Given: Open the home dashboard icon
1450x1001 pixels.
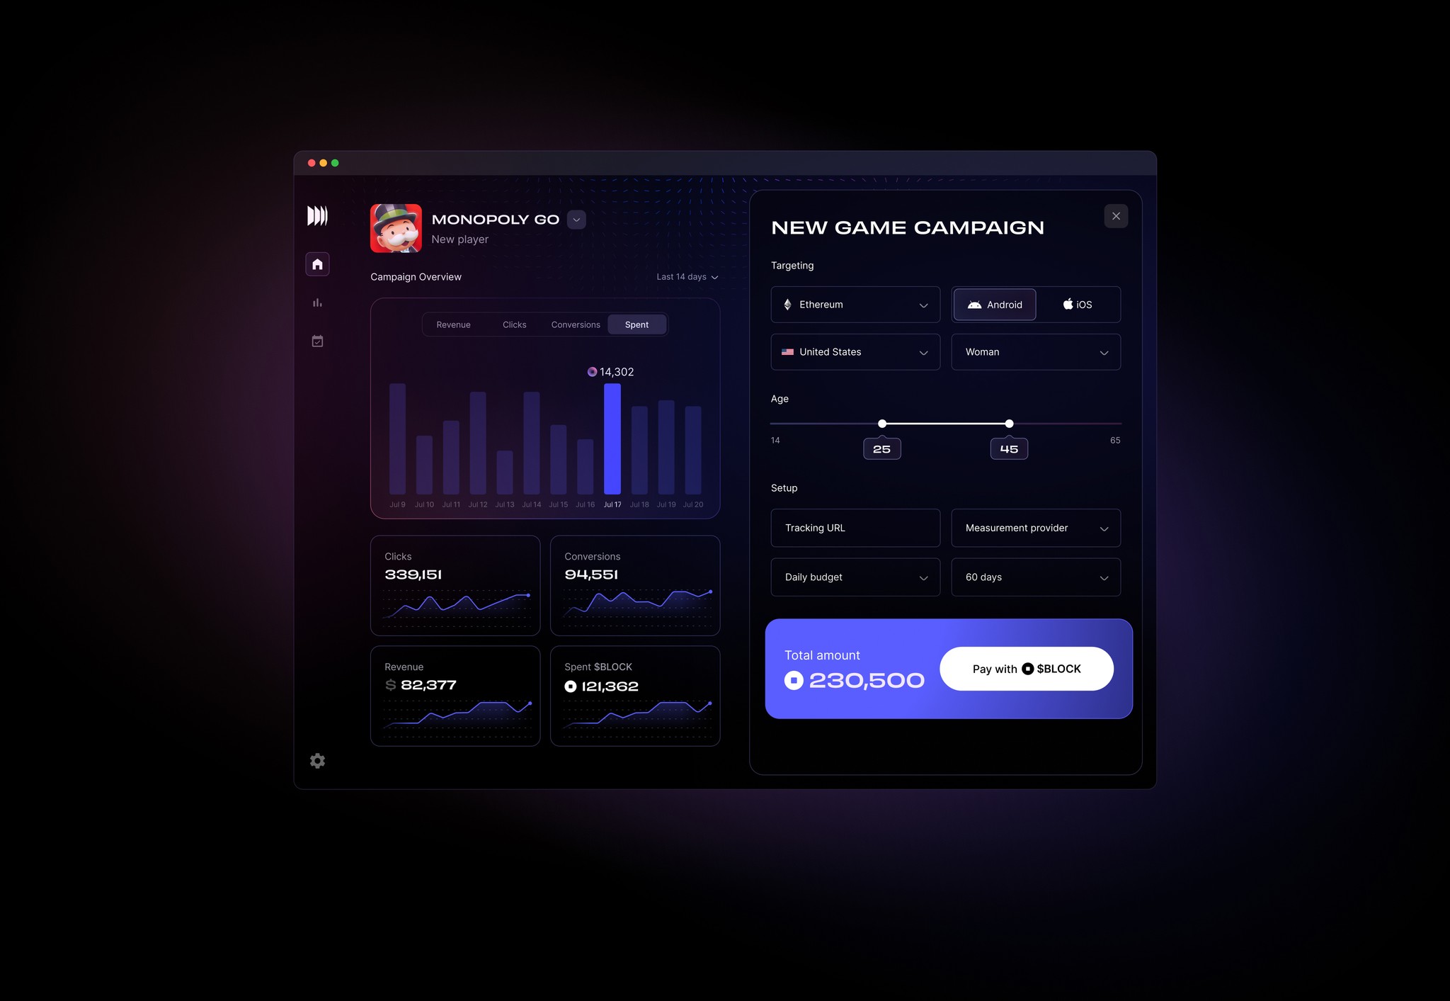Looking at the screenshot, I should pyautogui.click(x=317, y=266).
